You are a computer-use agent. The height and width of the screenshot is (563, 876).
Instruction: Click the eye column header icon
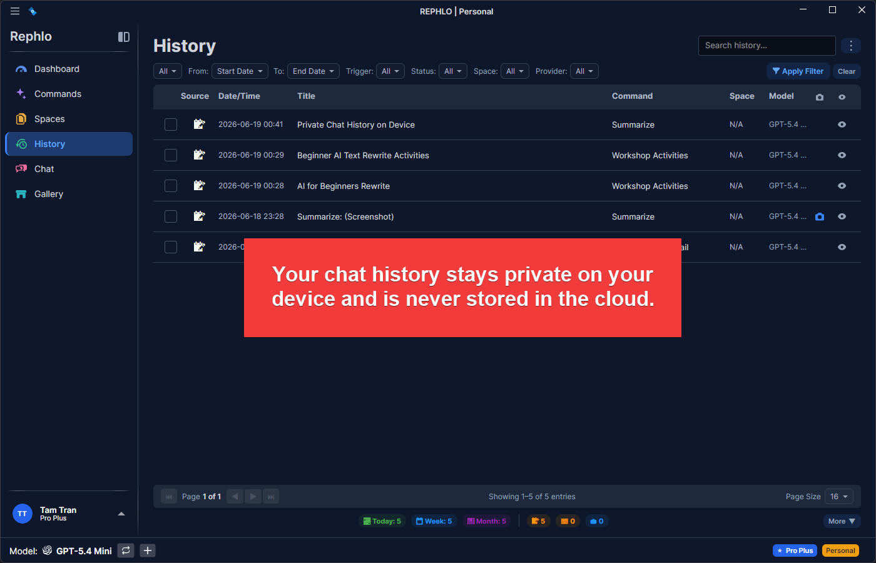(842, 97)
